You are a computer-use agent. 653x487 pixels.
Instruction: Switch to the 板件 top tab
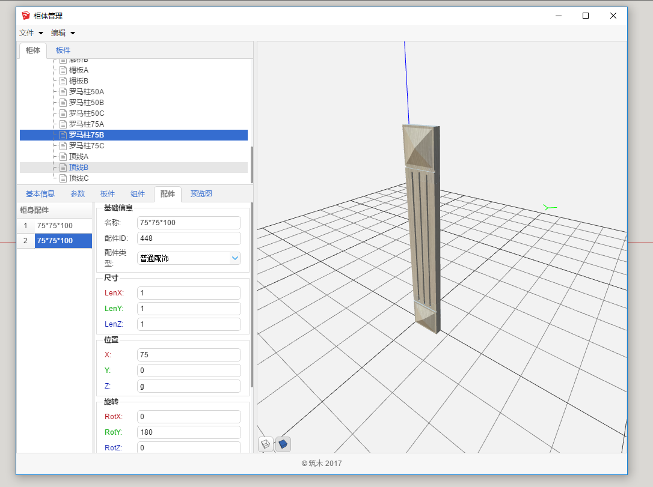click(x=63, y=50)
